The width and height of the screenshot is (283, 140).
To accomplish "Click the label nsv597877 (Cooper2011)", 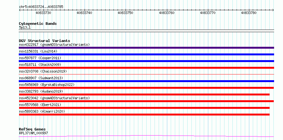I will click(x=40, y=58).
